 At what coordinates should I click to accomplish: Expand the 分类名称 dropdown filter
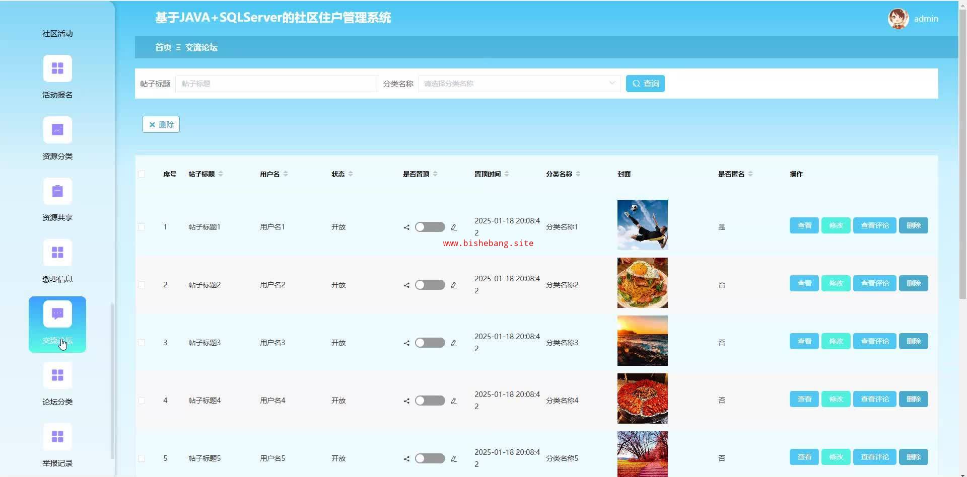click(519, 84)
